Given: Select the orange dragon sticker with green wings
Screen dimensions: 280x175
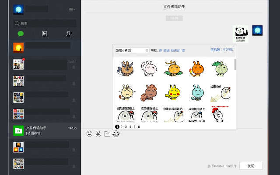Looking at the screenshot, I should click(x=173, y=69).
